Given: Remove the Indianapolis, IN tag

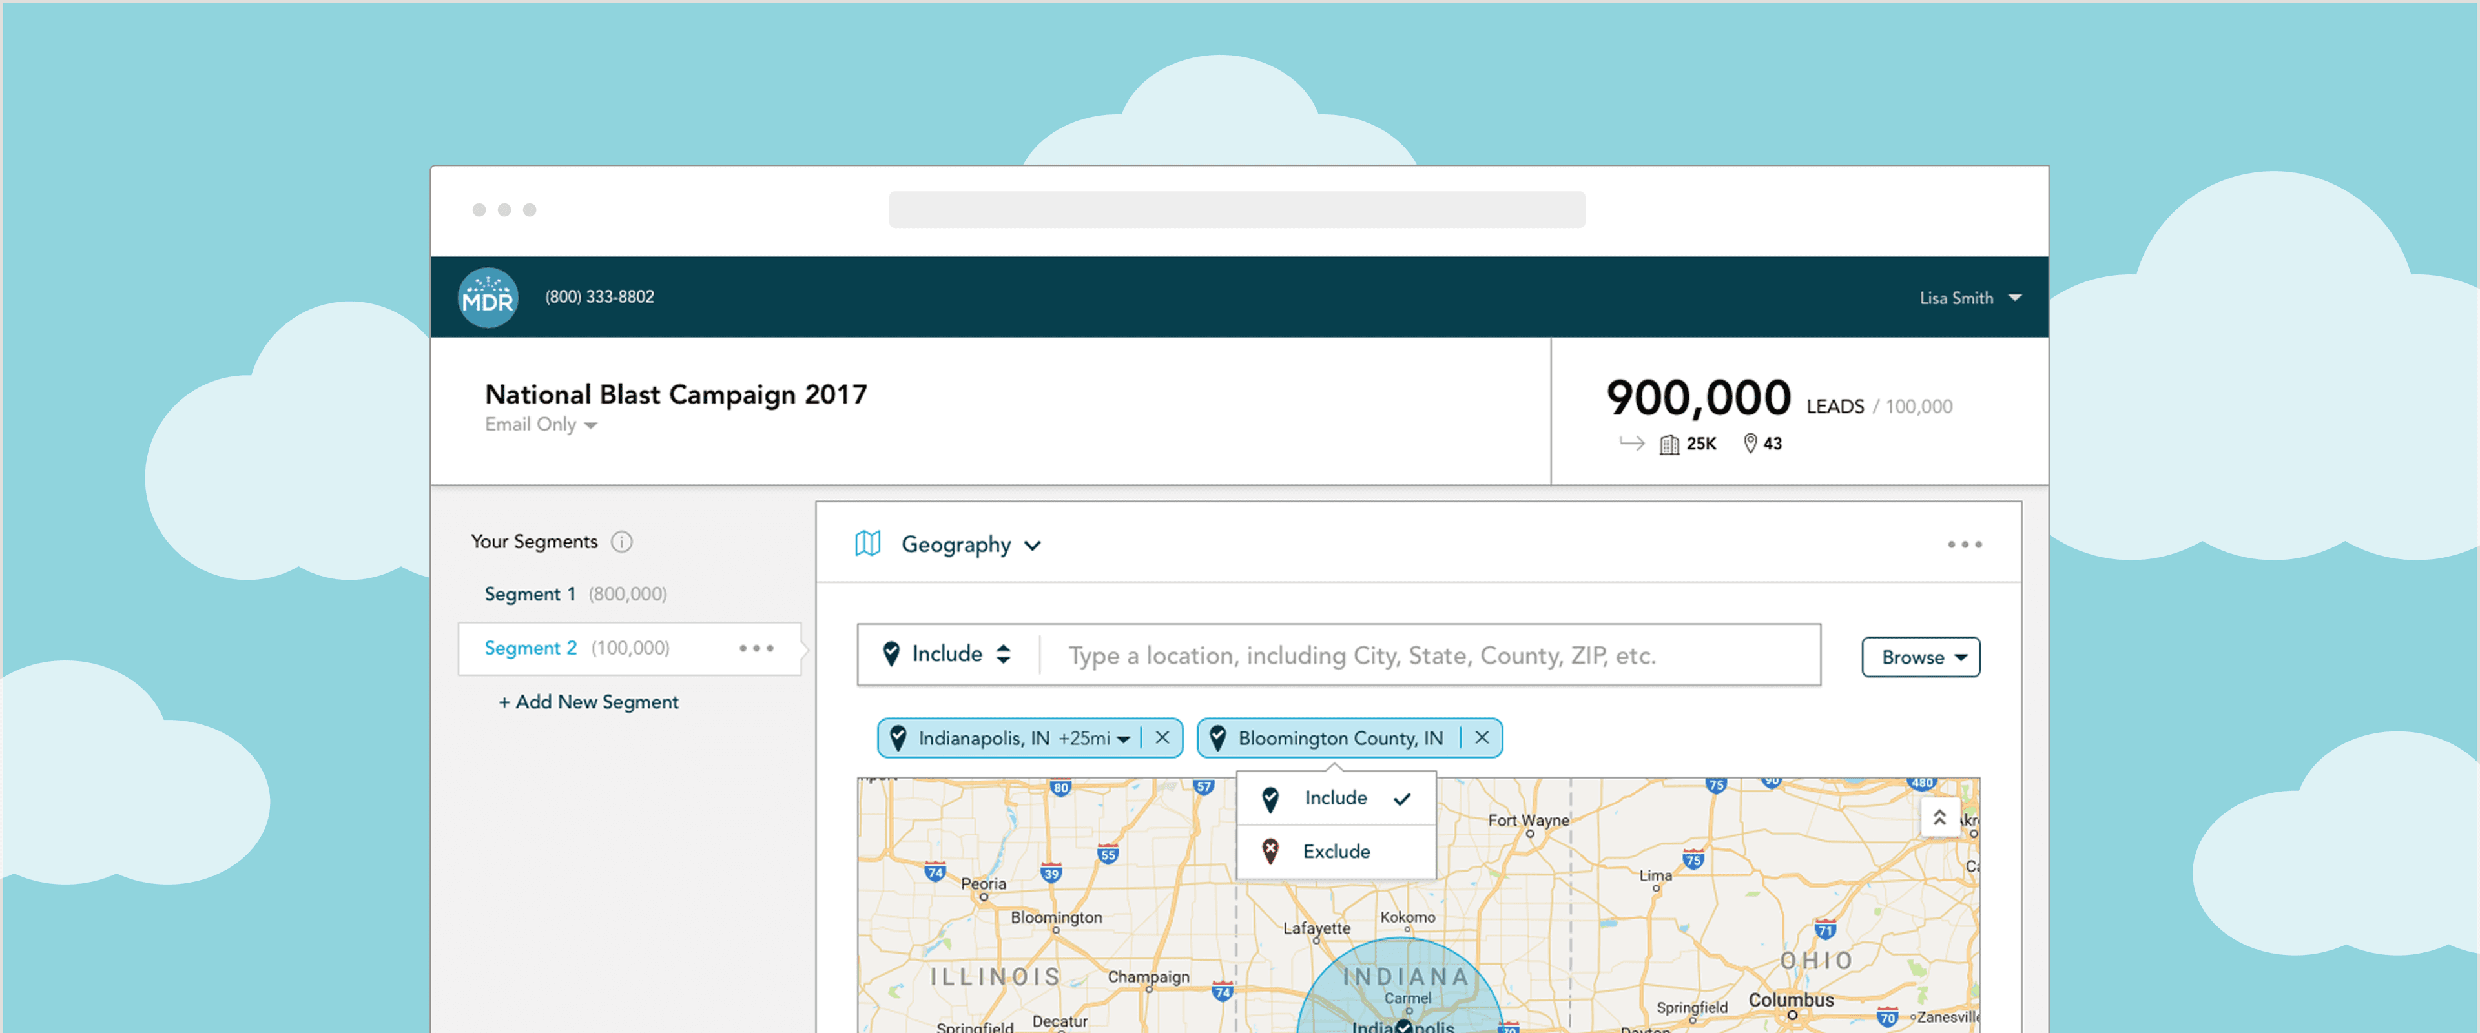Looking at the screenshot, I should point(1162,739).
